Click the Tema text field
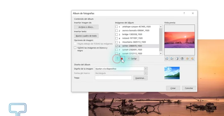 pos(113,78)
